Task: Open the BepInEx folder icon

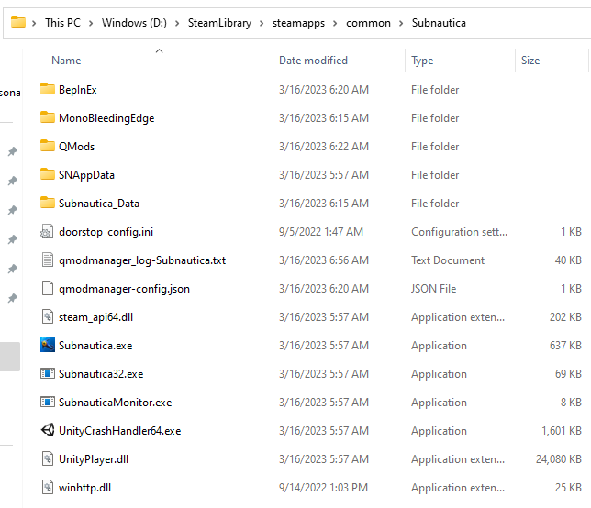Action: (48, 89)
